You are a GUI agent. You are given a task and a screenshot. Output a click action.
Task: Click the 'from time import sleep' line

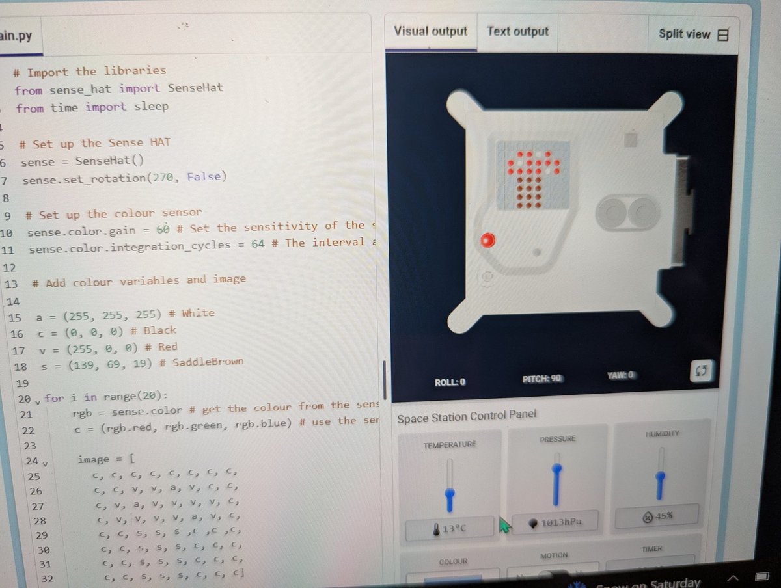[x=92, y=107]
